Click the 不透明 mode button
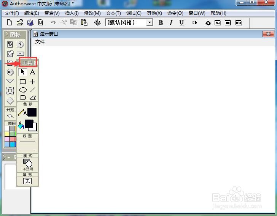 [27, 164]
